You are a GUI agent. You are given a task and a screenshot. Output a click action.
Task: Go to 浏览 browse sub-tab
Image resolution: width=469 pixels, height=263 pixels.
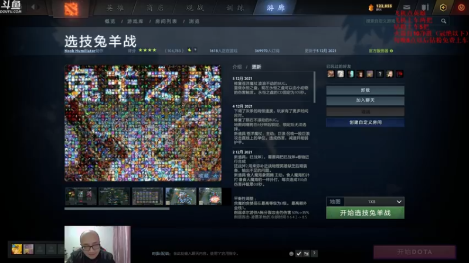[x=194, y=21]
